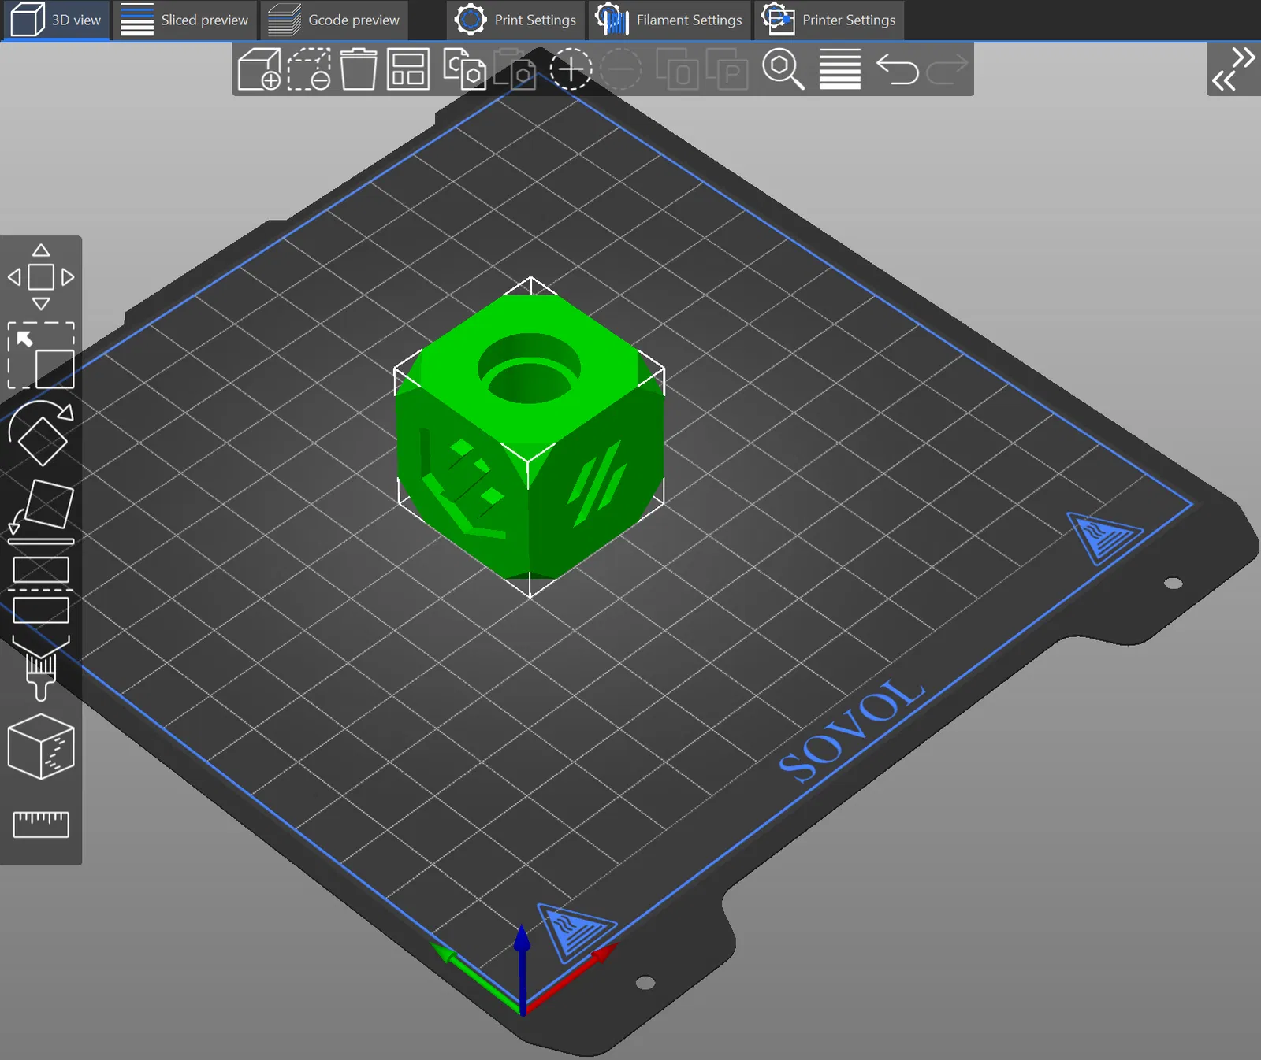Toggle variable layer height editing

[840, 69]
